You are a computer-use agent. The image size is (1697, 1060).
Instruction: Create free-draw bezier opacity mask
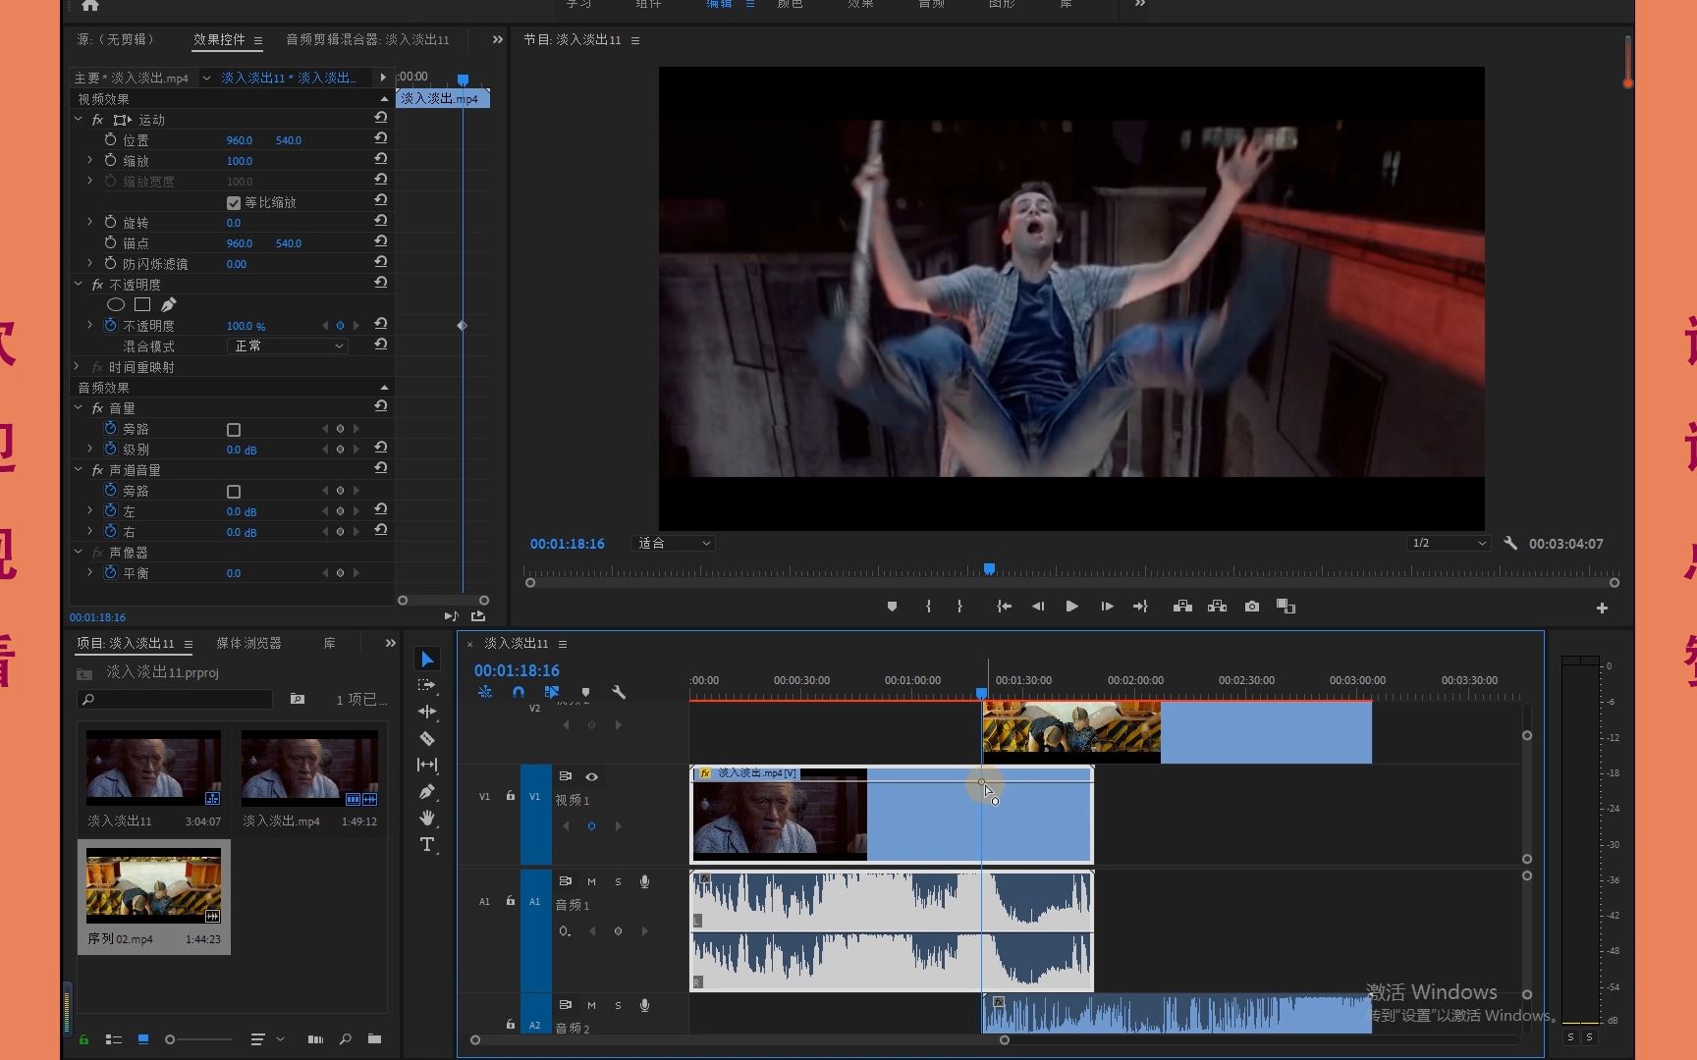click(x=169, y=304)
